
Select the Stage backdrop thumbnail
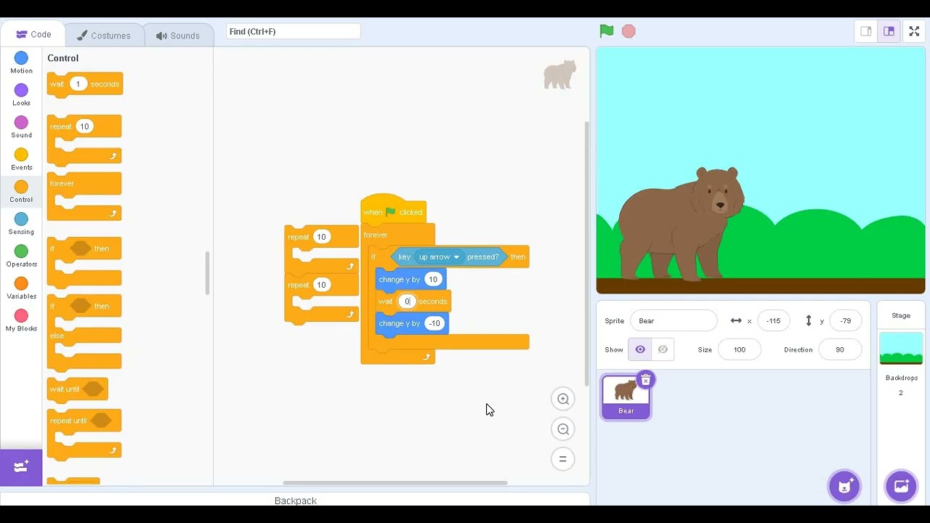[x=901, y=348]
